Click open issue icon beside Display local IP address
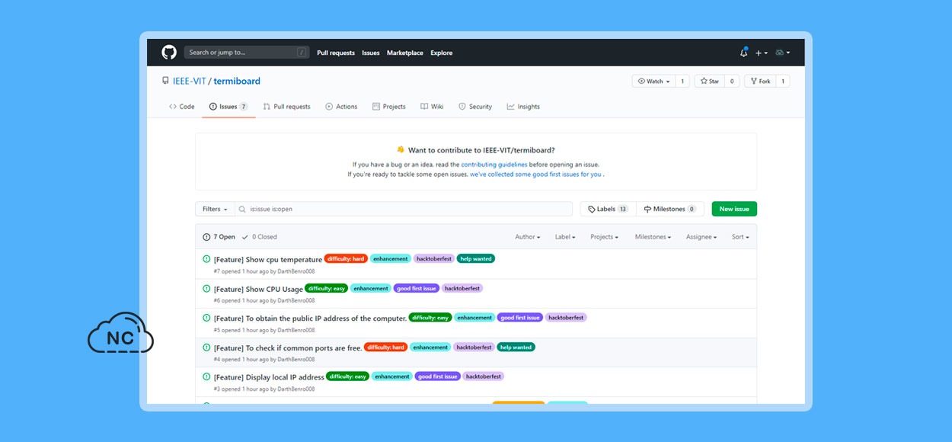The image size is (952, 442). pyautogui.click(x=206, y=376)
